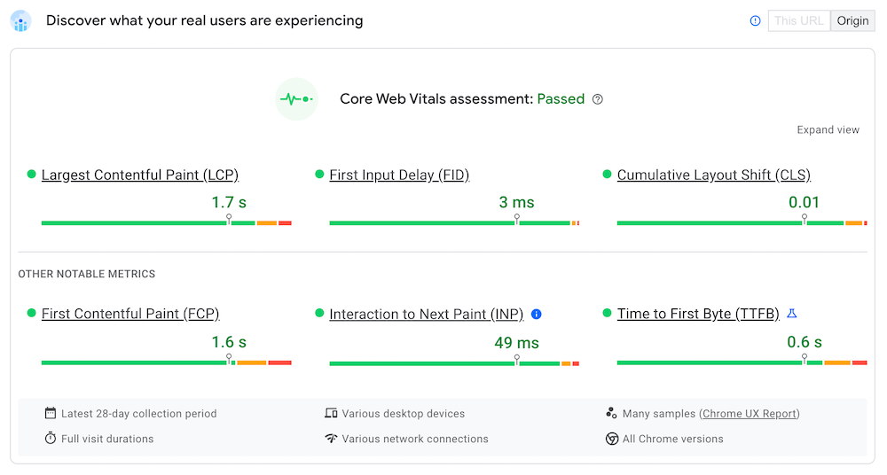Expand view of the metrics
Image resolution: width=887 pixels, height=475 pixels.
[828, 129]
